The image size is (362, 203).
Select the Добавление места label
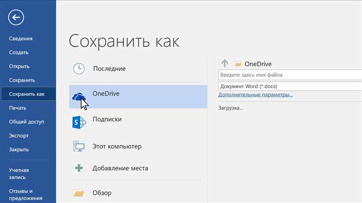(120, 168)
